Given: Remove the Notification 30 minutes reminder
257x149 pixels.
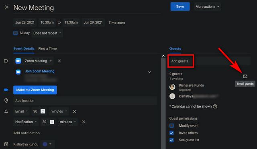Looking at the screenshot, I should click(84, 122).
